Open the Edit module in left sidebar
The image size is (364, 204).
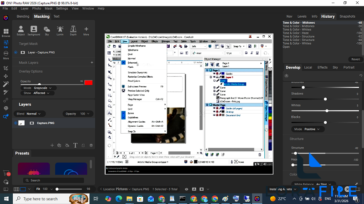coord(6,44)
